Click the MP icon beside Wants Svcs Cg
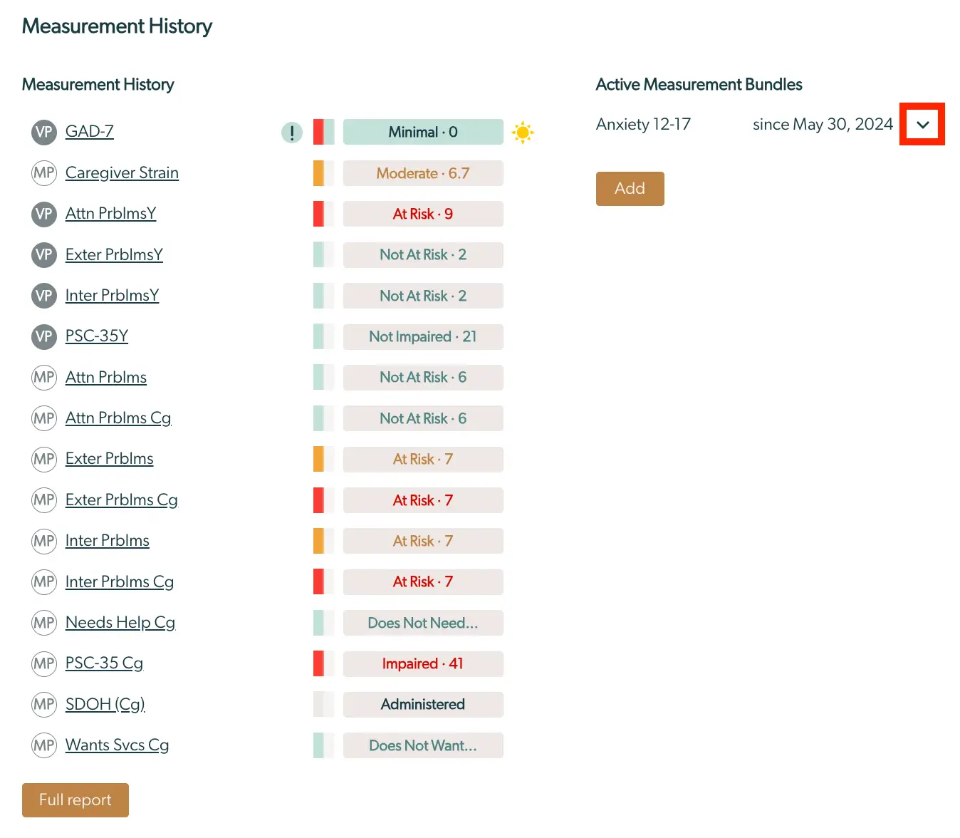Viewport: 960px width, 838px height. 43,745
